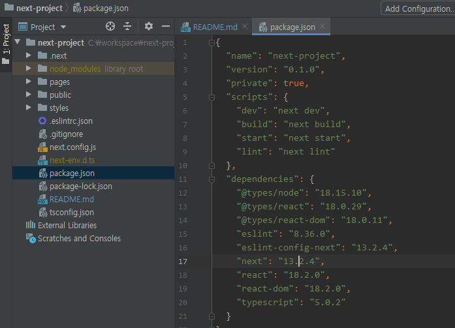The image size is (455, 328).
Task: Click the true value on private line
Action: click(x=294, y=83)
